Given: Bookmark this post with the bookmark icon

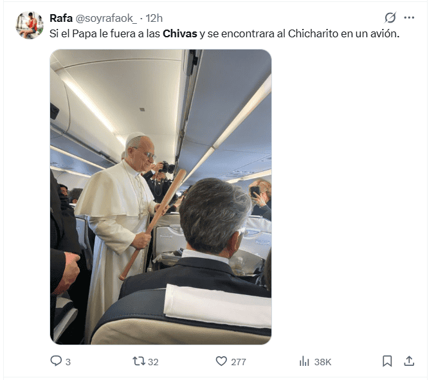Looking at the screenshot, I should pos(387,361).
